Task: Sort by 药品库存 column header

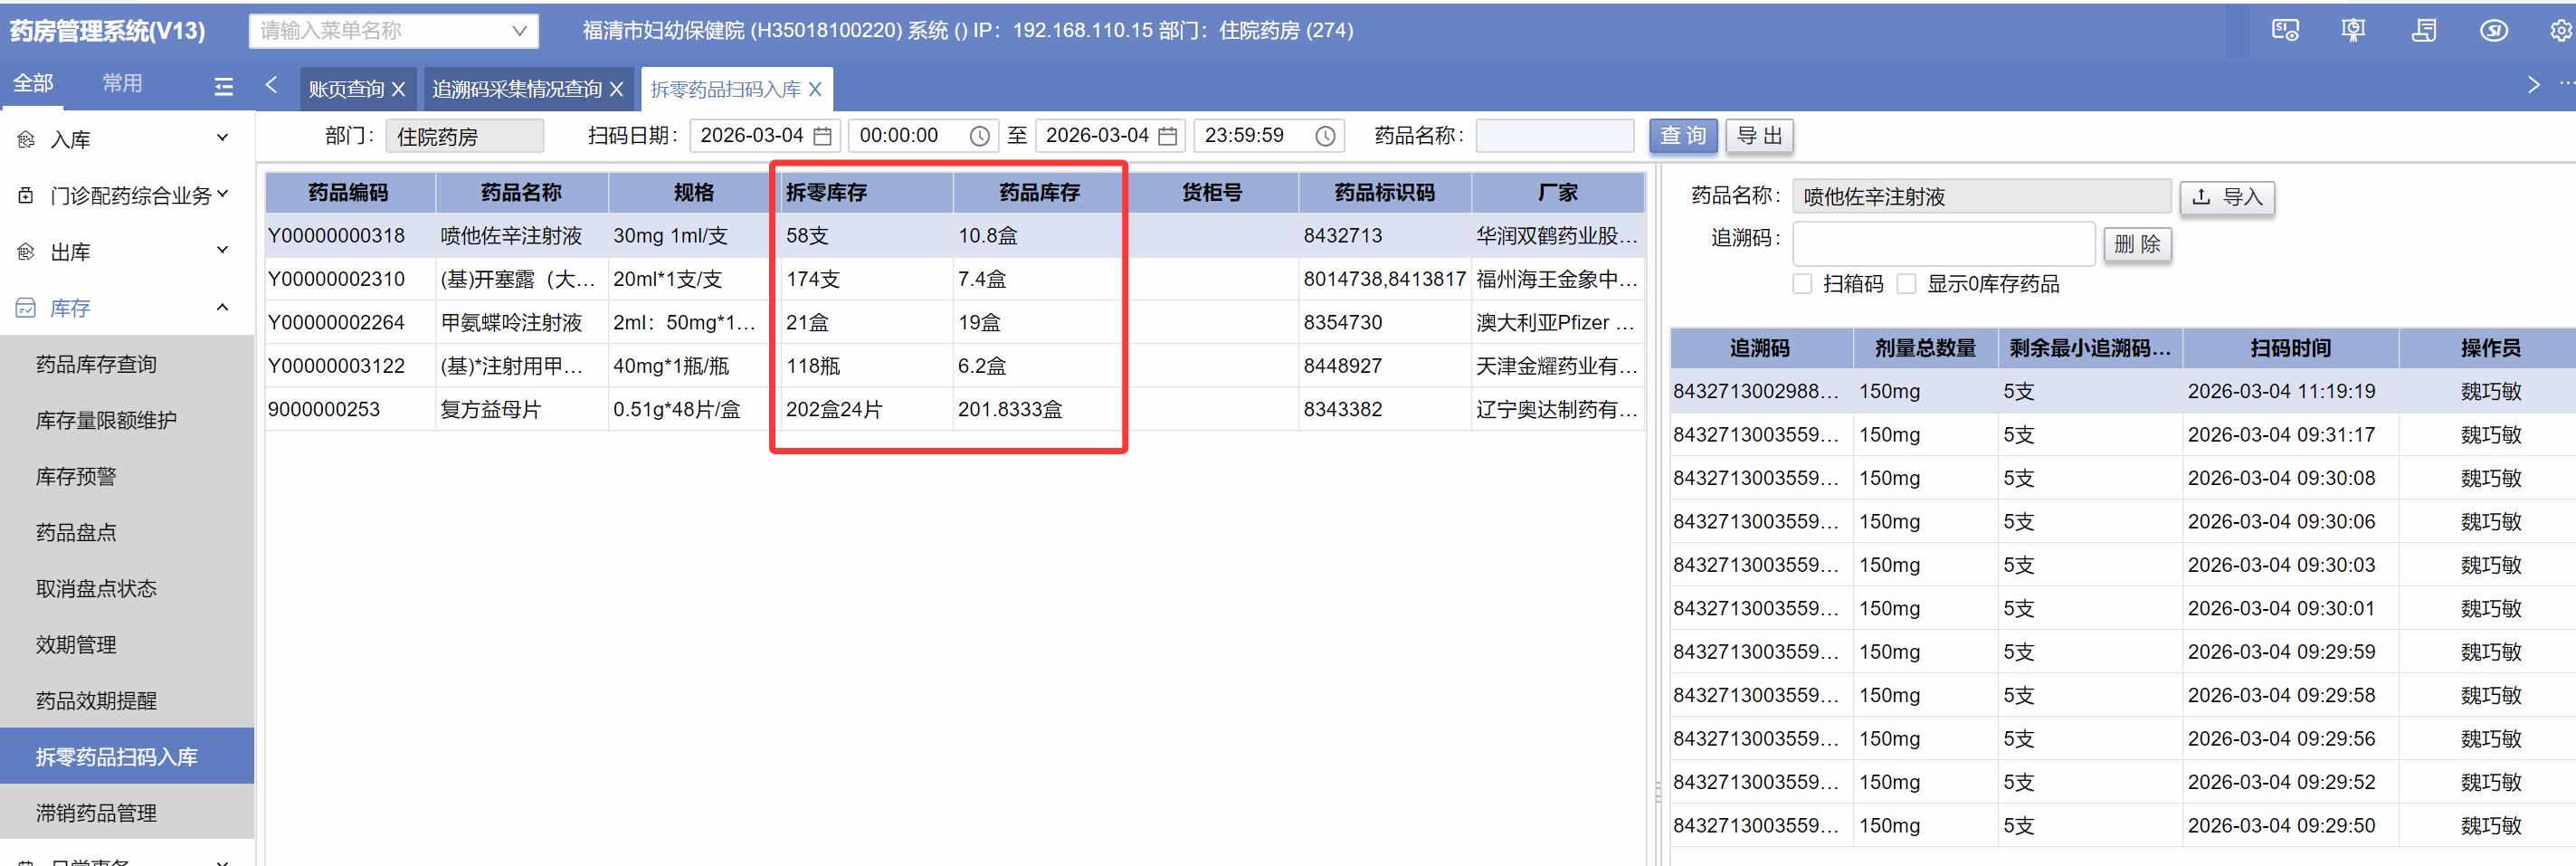Action: coord(1039,192)
